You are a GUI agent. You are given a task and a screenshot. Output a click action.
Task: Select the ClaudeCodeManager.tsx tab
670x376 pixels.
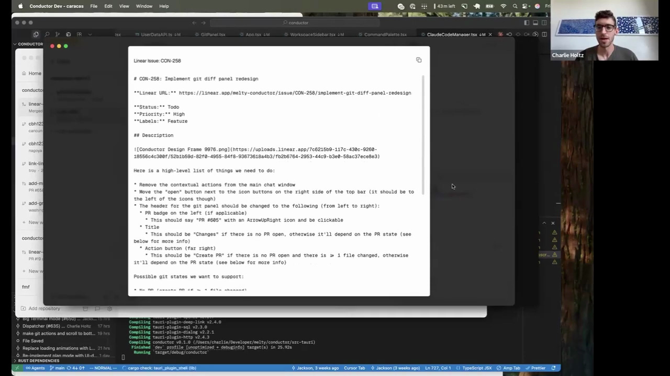pos(452,34)
